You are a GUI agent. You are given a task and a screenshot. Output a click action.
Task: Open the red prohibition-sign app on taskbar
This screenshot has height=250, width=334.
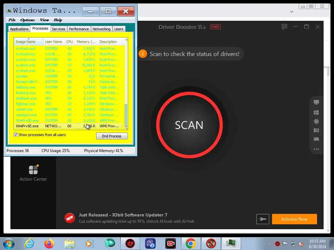point(211,243)
